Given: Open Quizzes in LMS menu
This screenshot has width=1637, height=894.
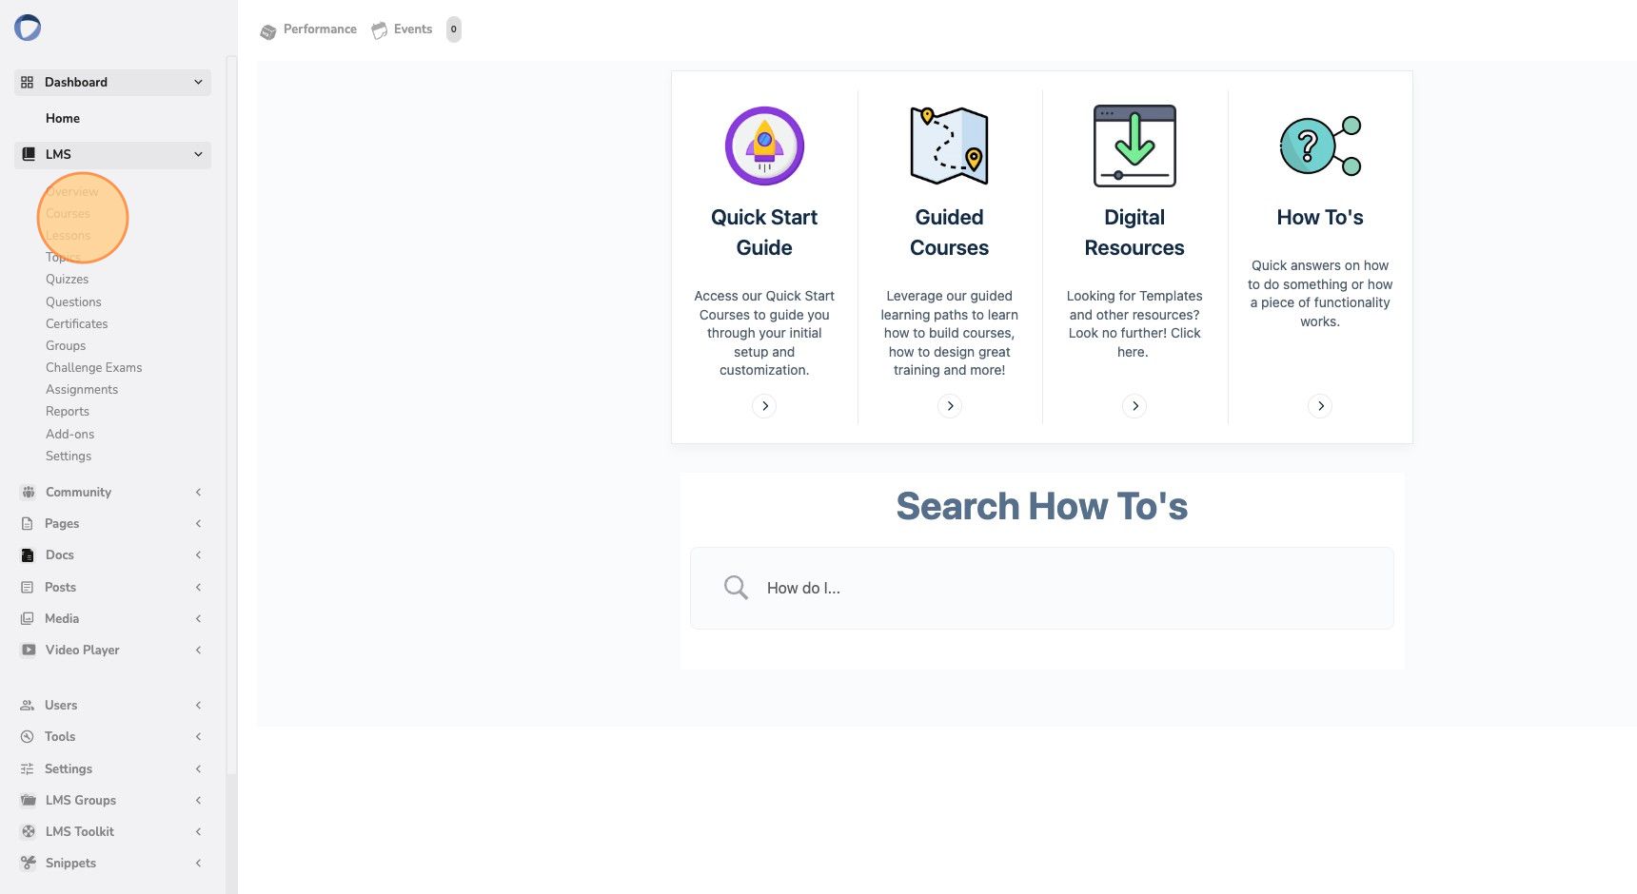Looking at the screenshot, I should [67, 279].
